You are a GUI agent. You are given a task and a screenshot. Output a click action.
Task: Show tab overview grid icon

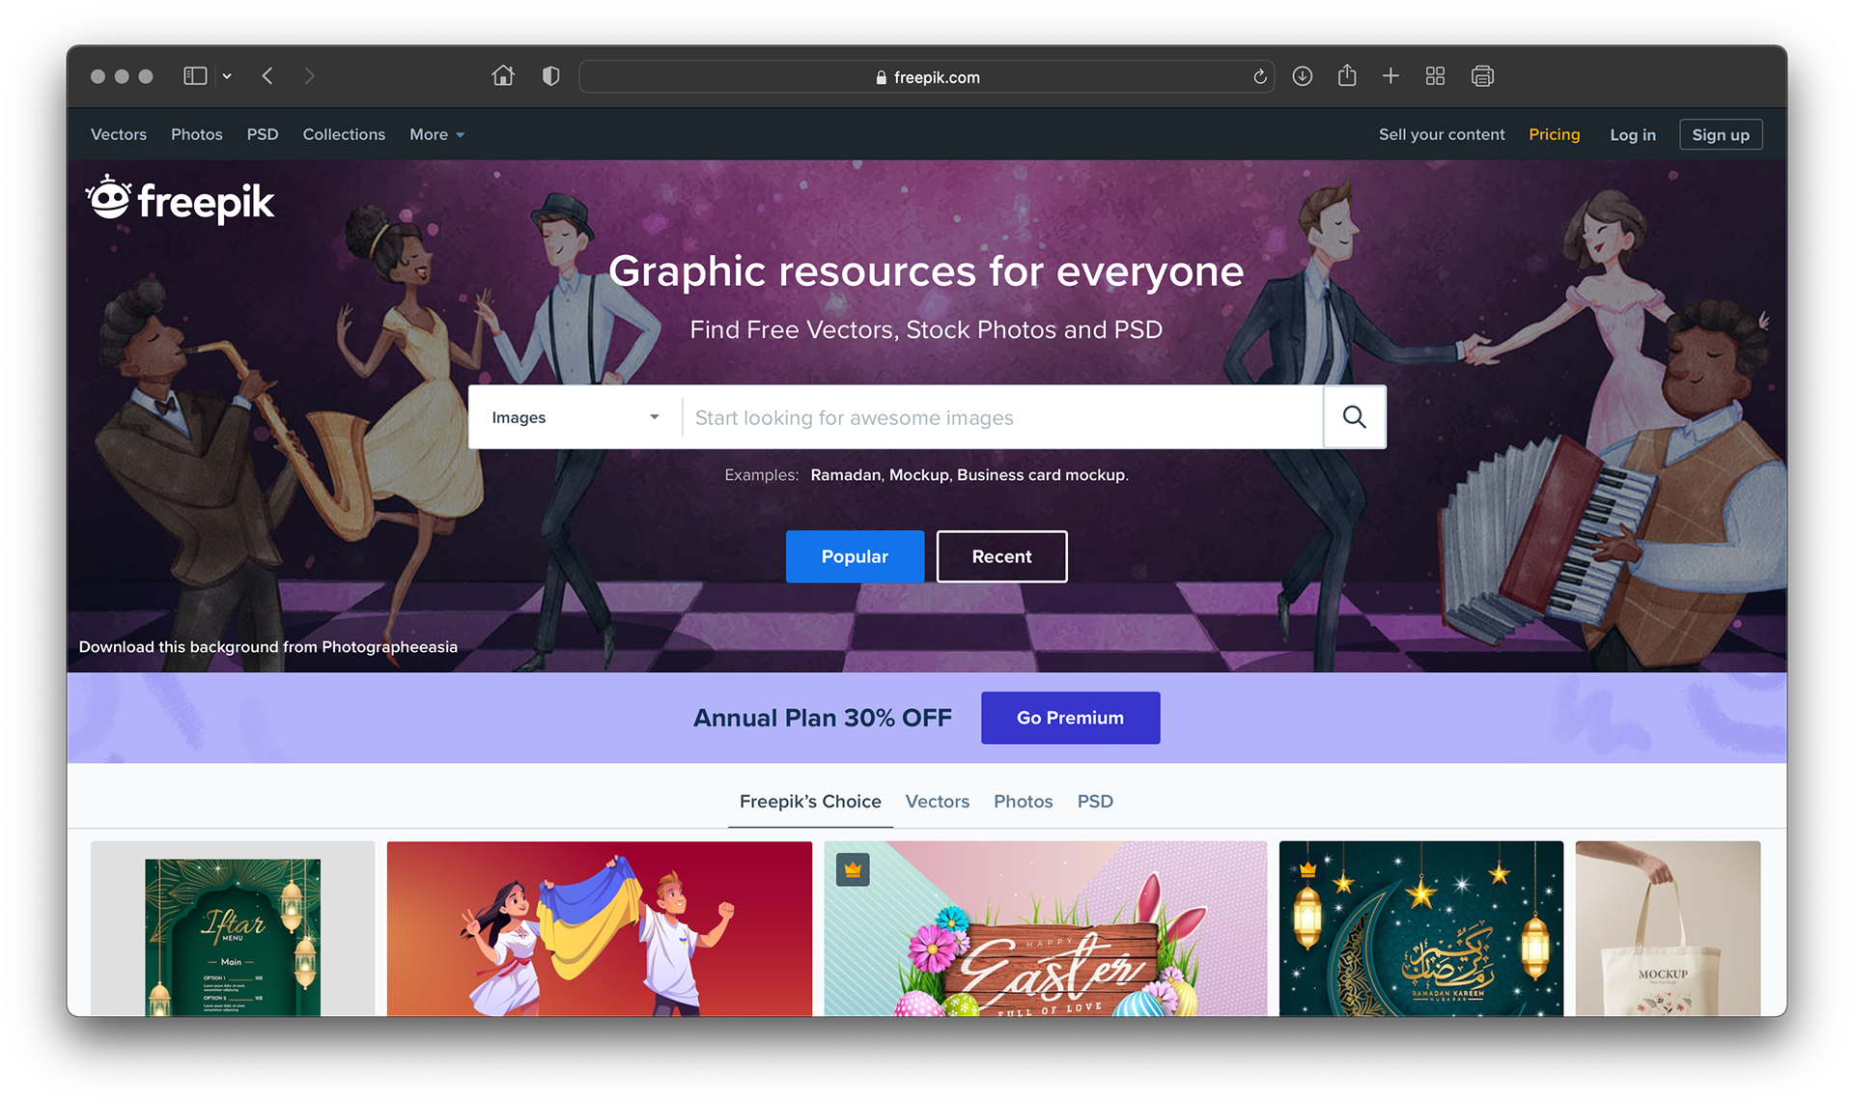1435,76
